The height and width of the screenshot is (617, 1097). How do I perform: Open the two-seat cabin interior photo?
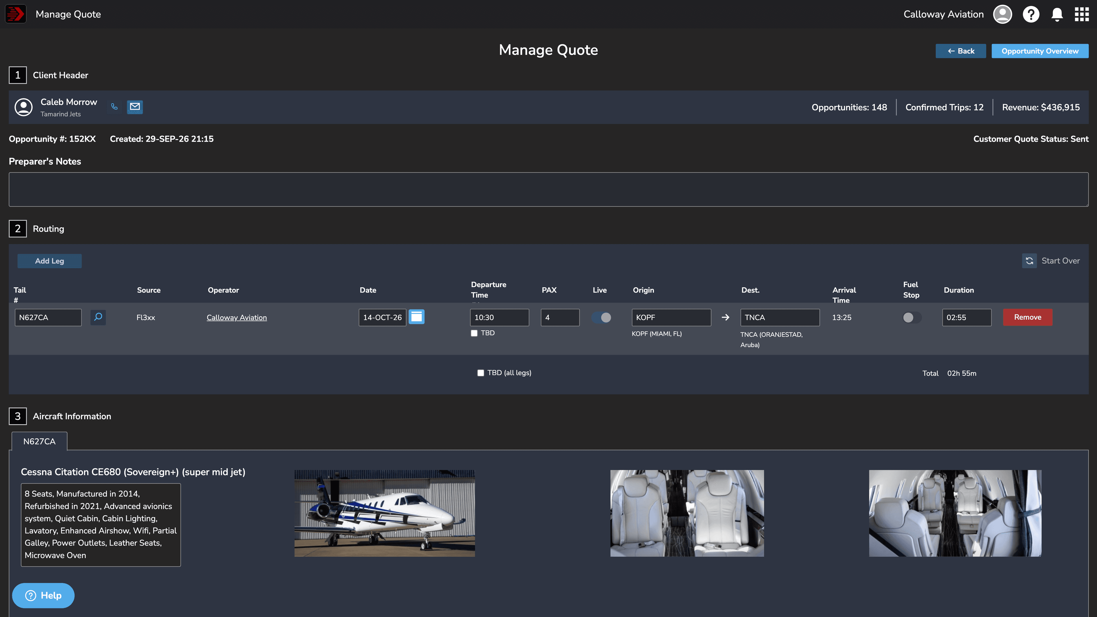click(687, 513)
